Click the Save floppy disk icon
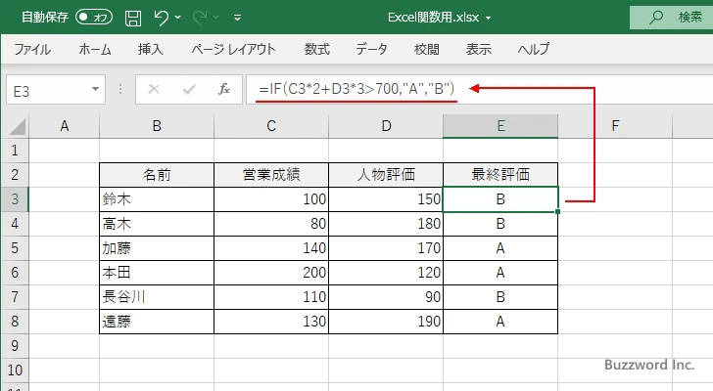The image size is (713, 391). tap(133, 18)
